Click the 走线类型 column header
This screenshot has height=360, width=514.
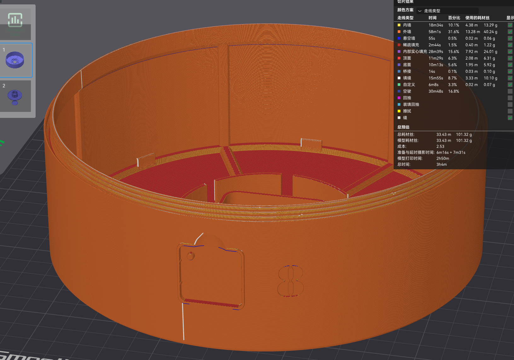[x=405, y=18]
